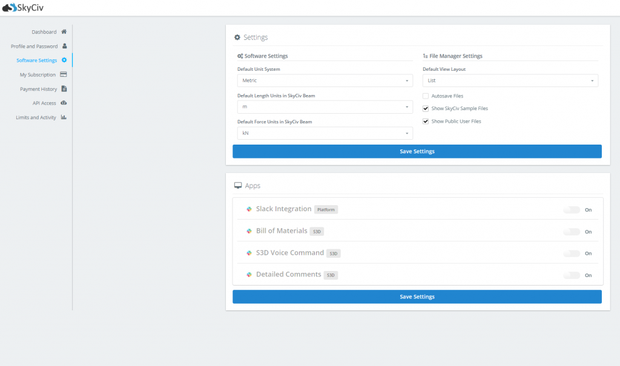Select Software Settings in sidebar

37,60
